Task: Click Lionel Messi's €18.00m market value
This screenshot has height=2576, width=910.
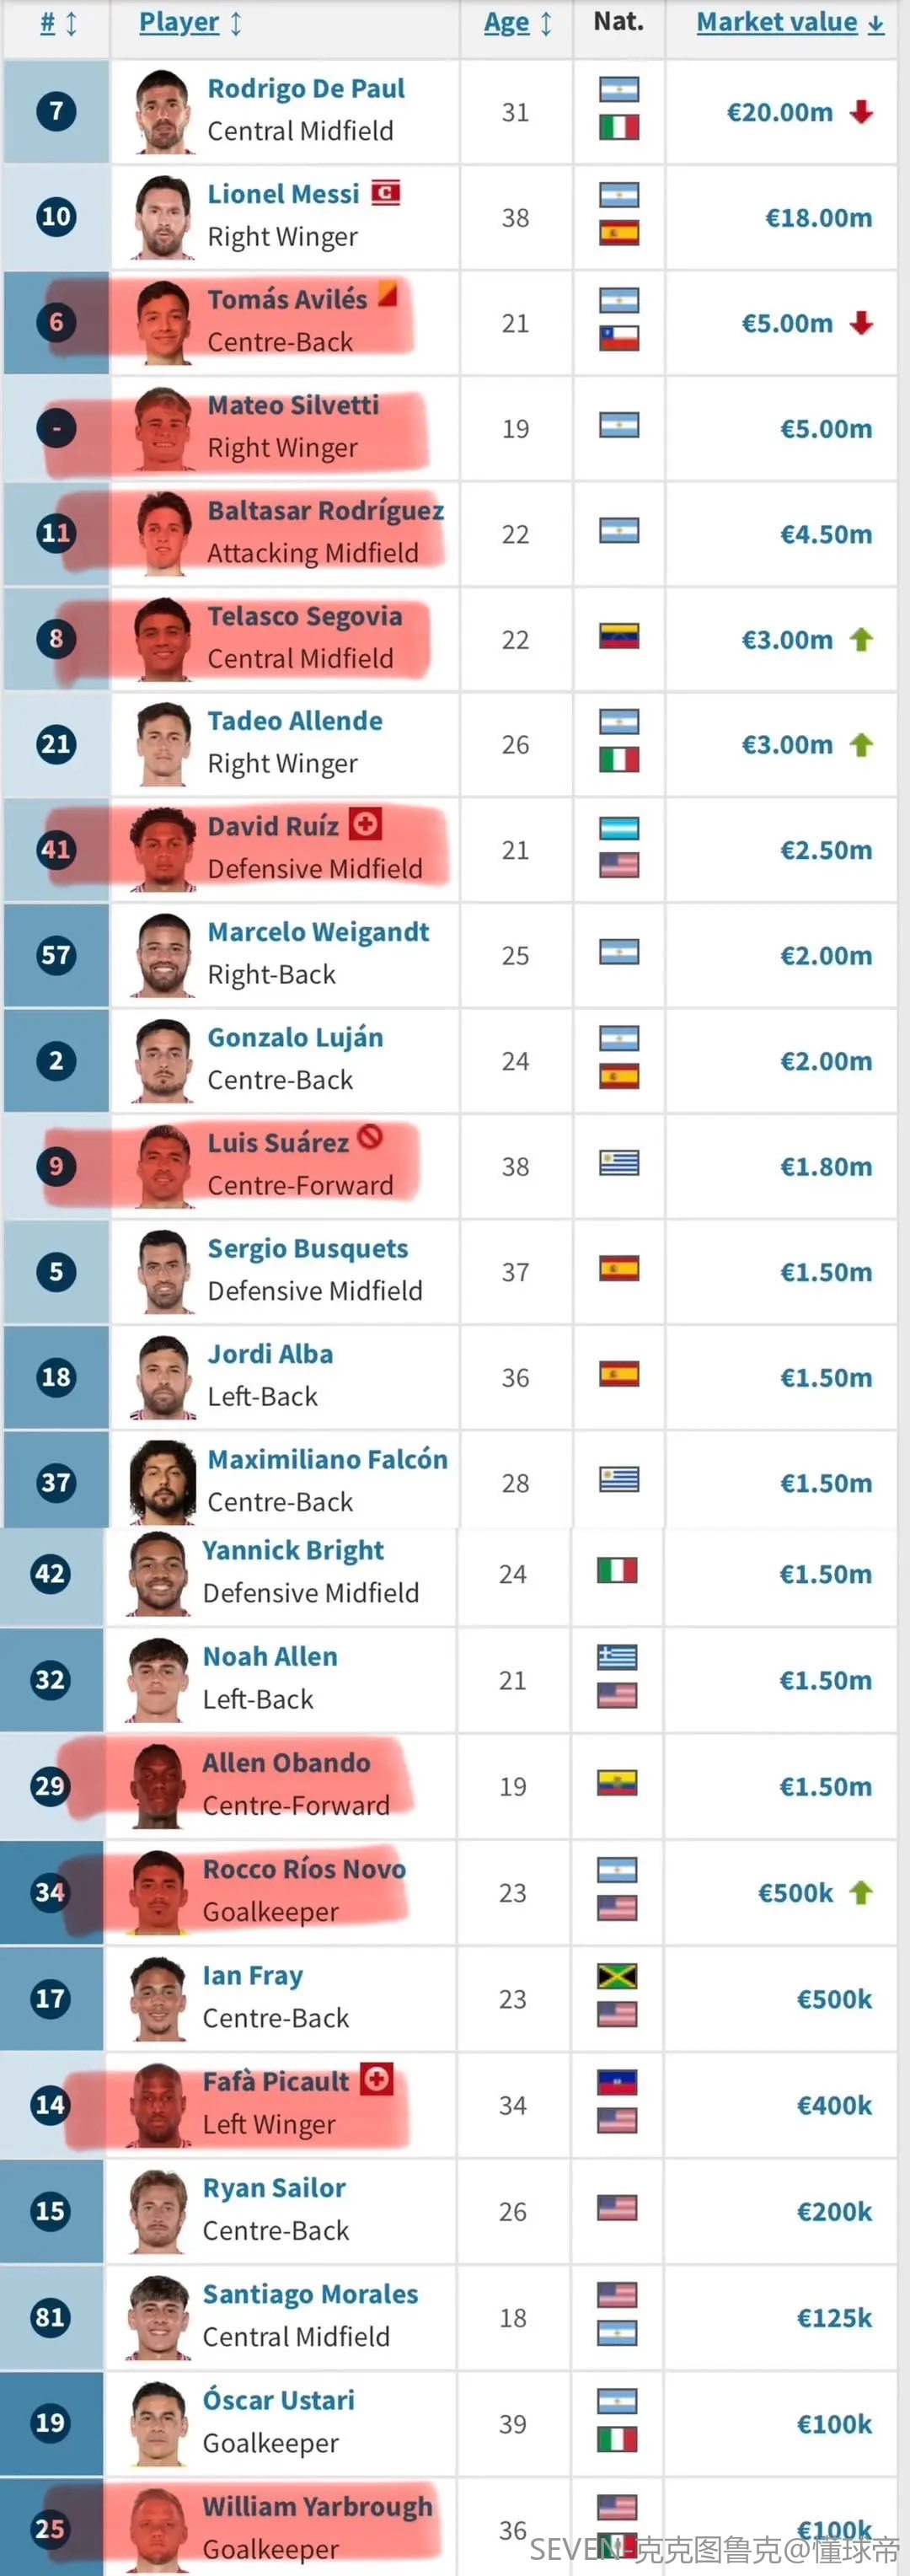Action: (x=818, y=218)
